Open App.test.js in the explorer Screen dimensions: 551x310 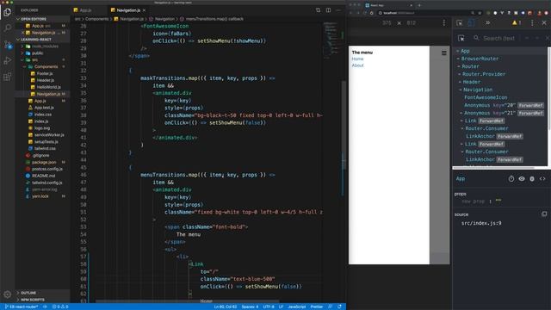44,108
